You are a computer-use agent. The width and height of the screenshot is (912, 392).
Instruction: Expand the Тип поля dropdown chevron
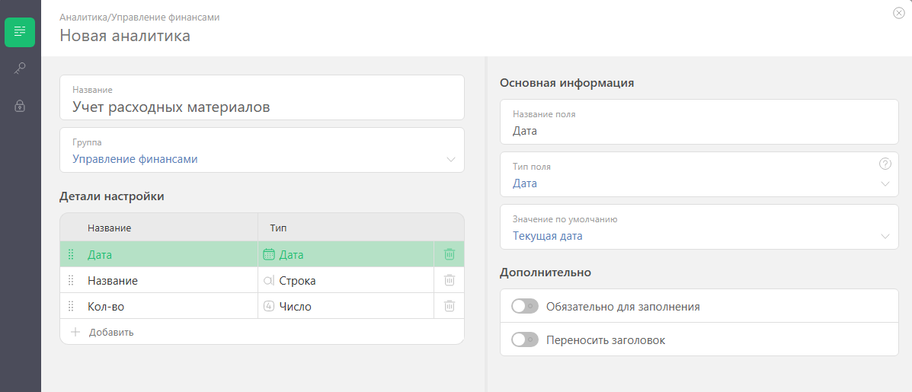pos(885,183)
